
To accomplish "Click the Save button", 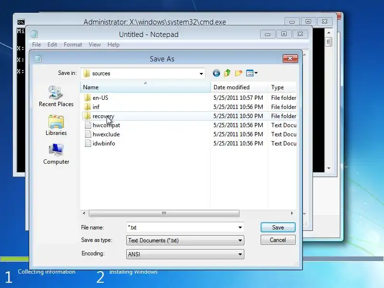I will click(278, 227).
